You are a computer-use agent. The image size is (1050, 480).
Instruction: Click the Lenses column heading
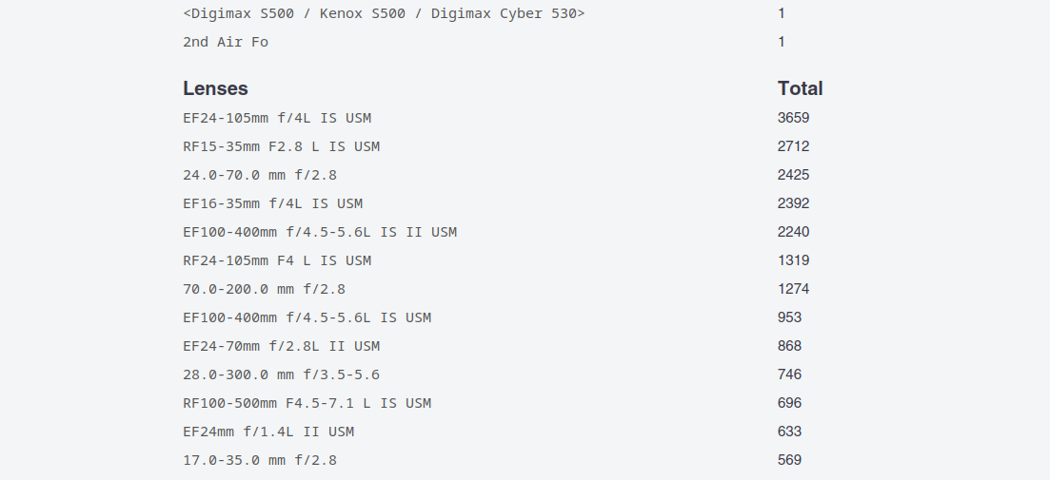pos(215,88)
